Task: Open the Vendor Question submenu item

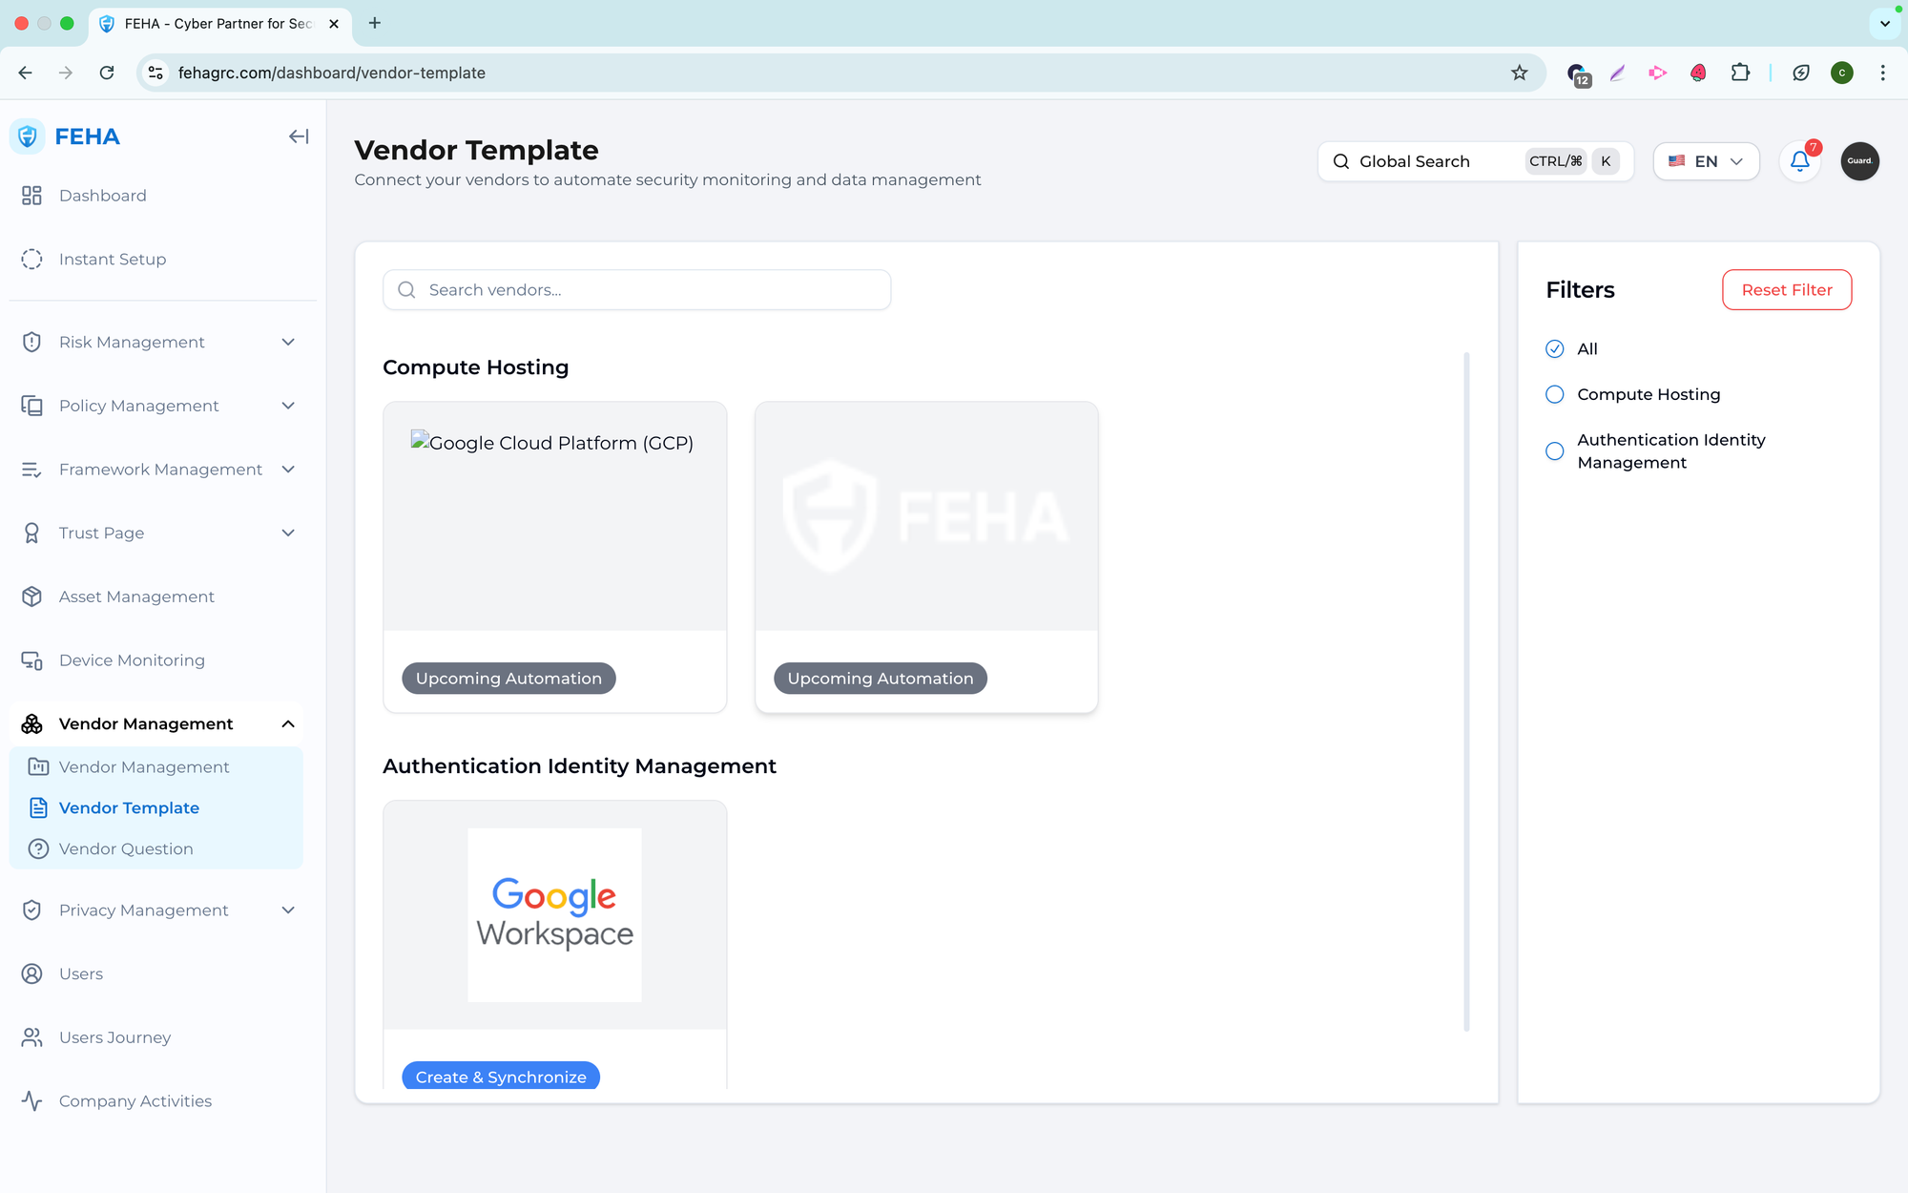Action: point(125,848)
